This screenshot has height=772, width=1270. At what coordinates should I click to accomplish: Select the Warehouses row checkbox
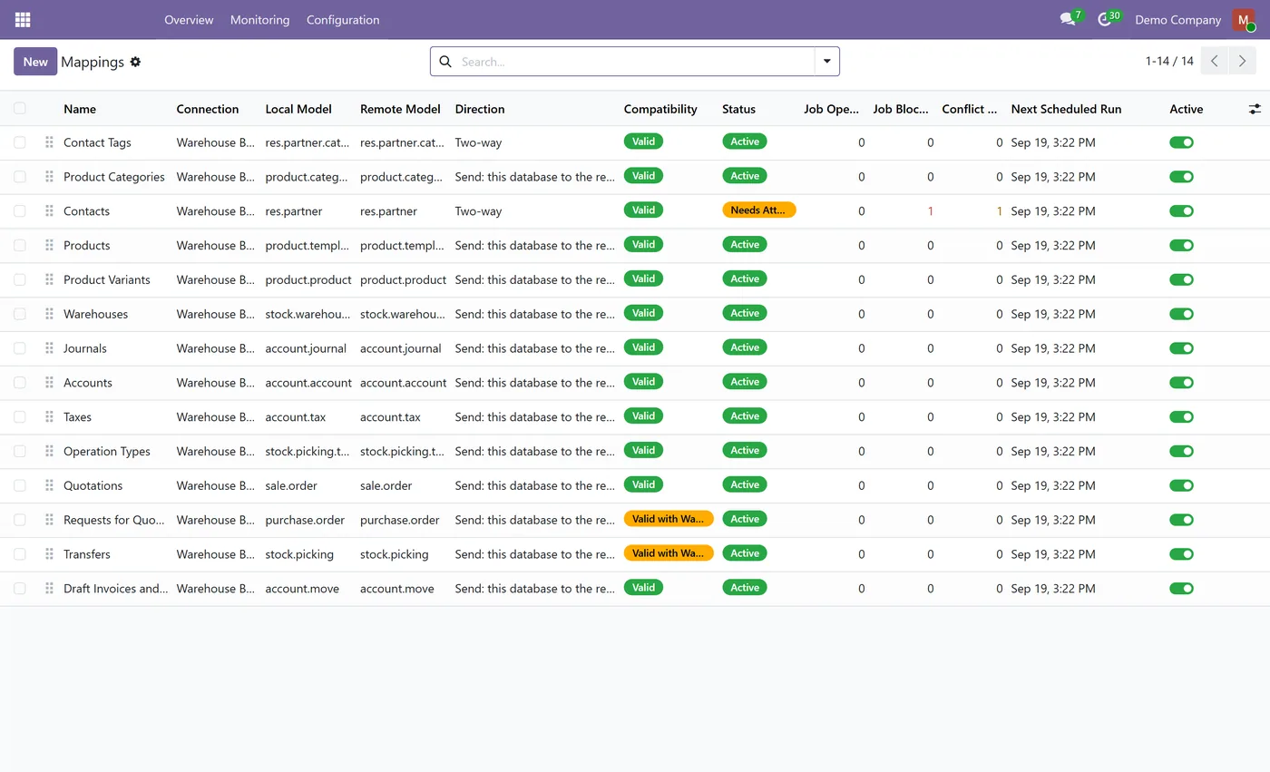point(20,314)
